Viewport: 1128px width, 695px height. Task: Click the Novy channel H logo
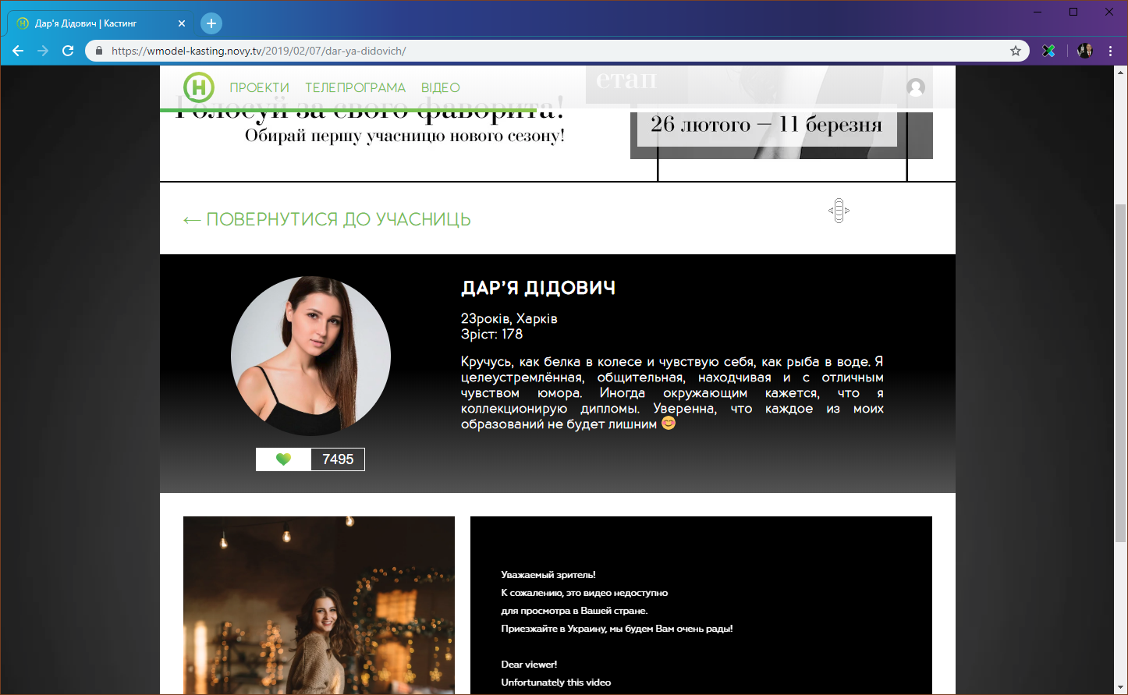(x=199, y=87)
